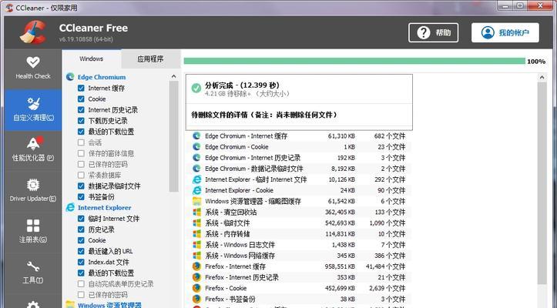
Task: Open Driver Updater in sidebar
Action: coord(33,190)
